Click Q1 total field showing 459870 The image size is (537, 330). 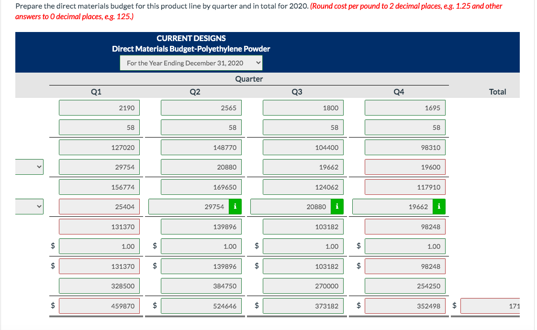pos(100,306)
